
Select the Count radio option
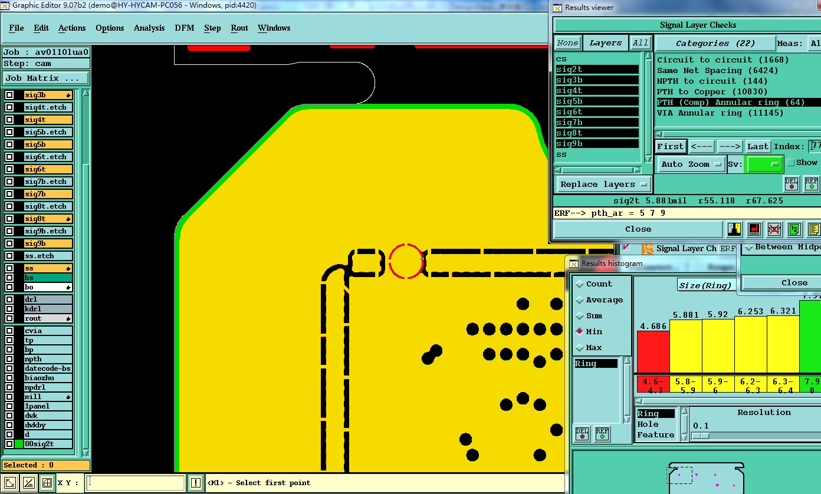(x=579, y=284)
